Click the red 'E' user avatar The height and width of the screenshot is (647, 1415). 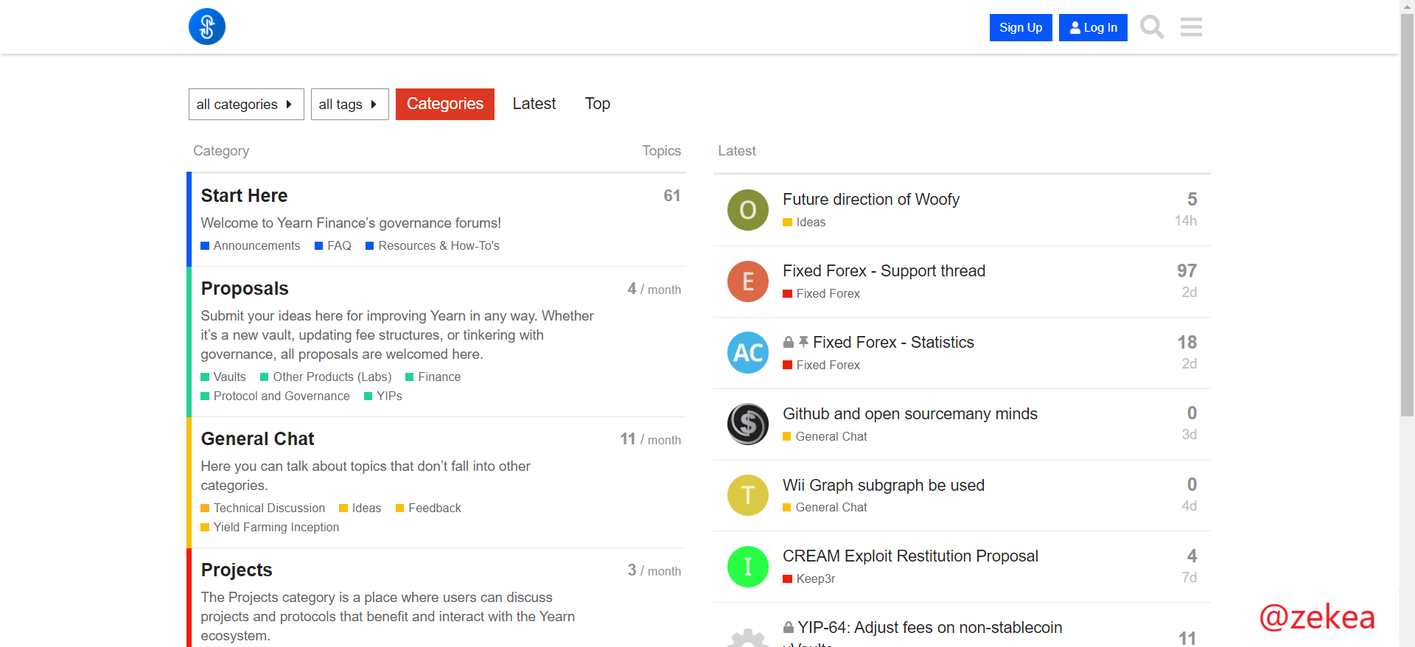[x=748, y=281]
